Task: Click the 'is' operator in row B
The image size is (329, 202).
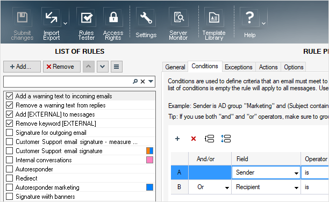Action: 307,187
